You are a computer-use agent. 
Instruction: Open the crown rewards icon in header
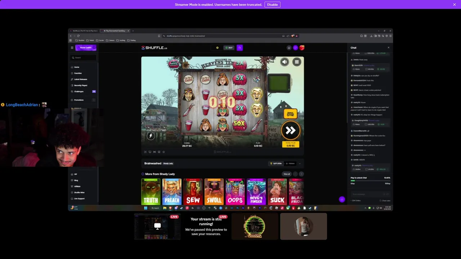(x=289, y=48)
